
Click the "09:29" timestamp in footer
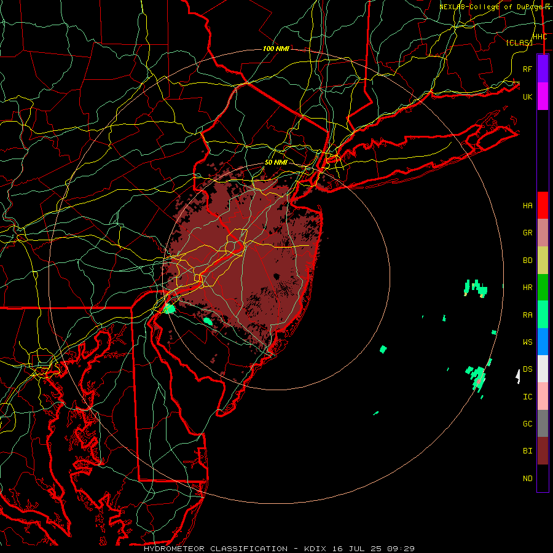(x=401, y=549)
